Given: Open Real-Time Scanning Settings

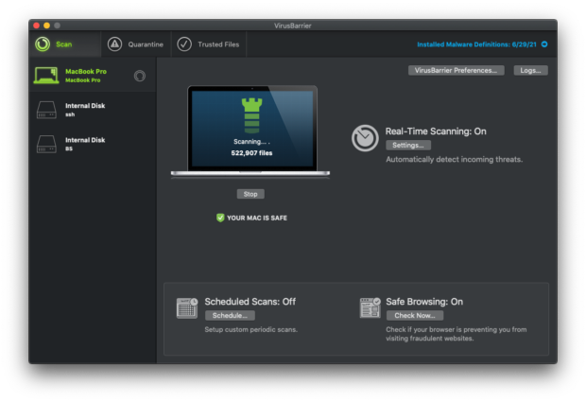Looking at the screenshot, I should pyautogui.click(x=408, y=146).
